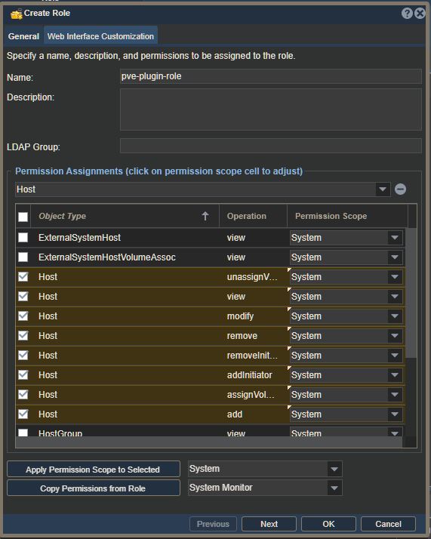
Task: Remove the Host filter with the minus icon
Action: 400,189
